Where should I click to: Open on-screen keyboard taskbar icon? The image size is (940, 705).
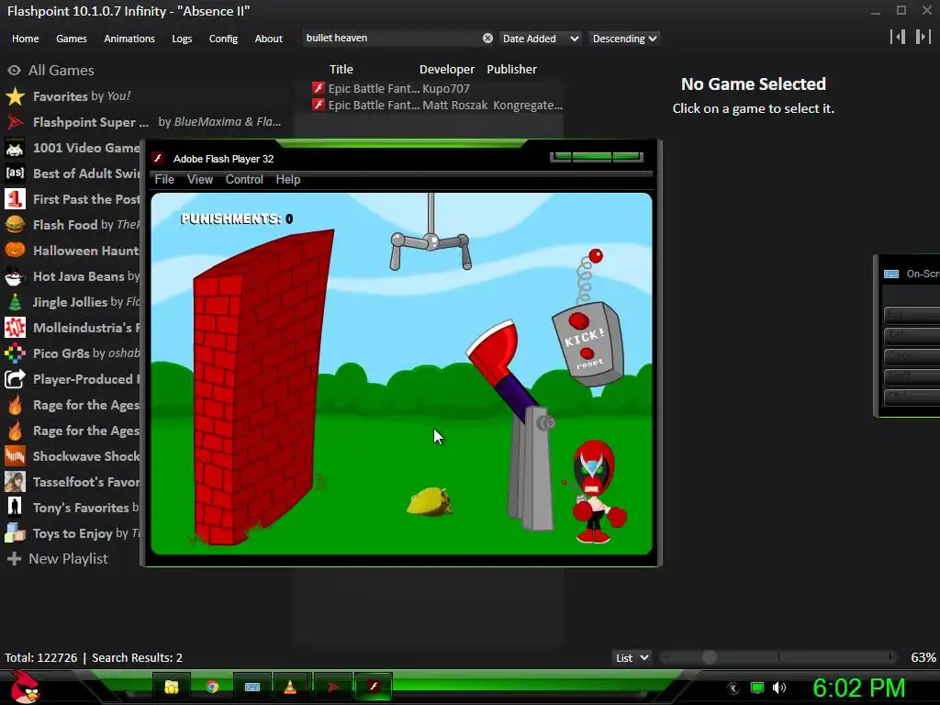252,687
